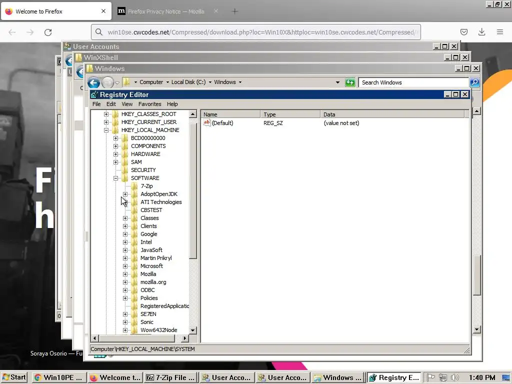The height and width of the screenshot is (384, 512).
Task: Click the REG_SZ type cell
Action: pos(273,123)
